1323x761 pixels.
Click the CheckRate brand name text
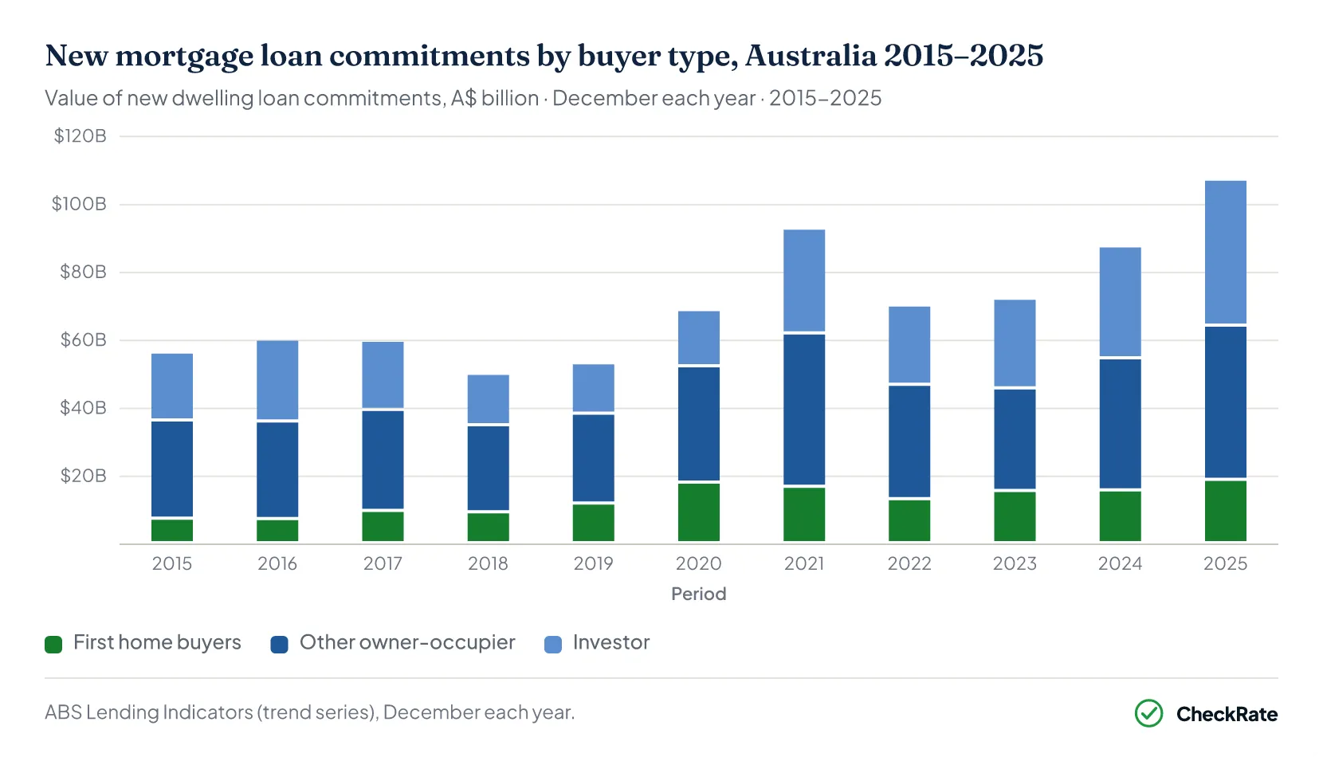1227,714
